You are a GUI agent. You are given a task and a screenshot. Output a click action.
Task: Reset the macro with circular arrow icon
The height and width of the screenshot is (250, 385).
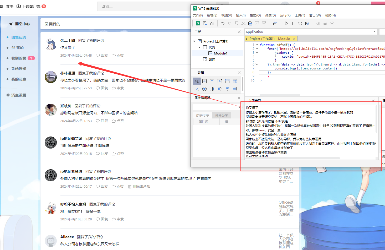pyautogui.click(x=300, y=23)
